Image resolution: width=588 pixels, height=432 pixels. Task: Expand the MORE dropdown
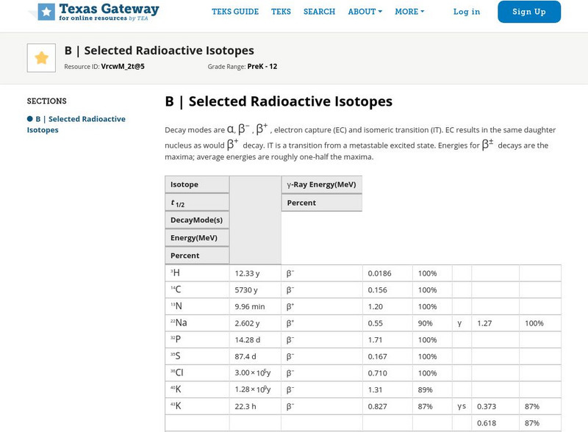(406, 12)
